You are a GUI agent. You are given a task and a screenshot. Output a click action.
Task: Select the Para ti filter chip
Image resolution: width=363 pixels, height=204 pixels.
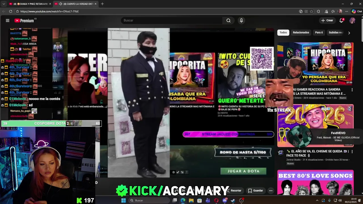pyautogui.click(x=319, y=33)
